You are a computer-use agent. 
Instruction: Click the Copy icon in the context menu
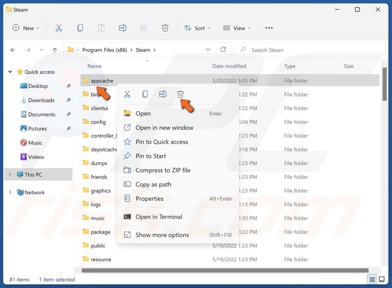coord(145,94)
